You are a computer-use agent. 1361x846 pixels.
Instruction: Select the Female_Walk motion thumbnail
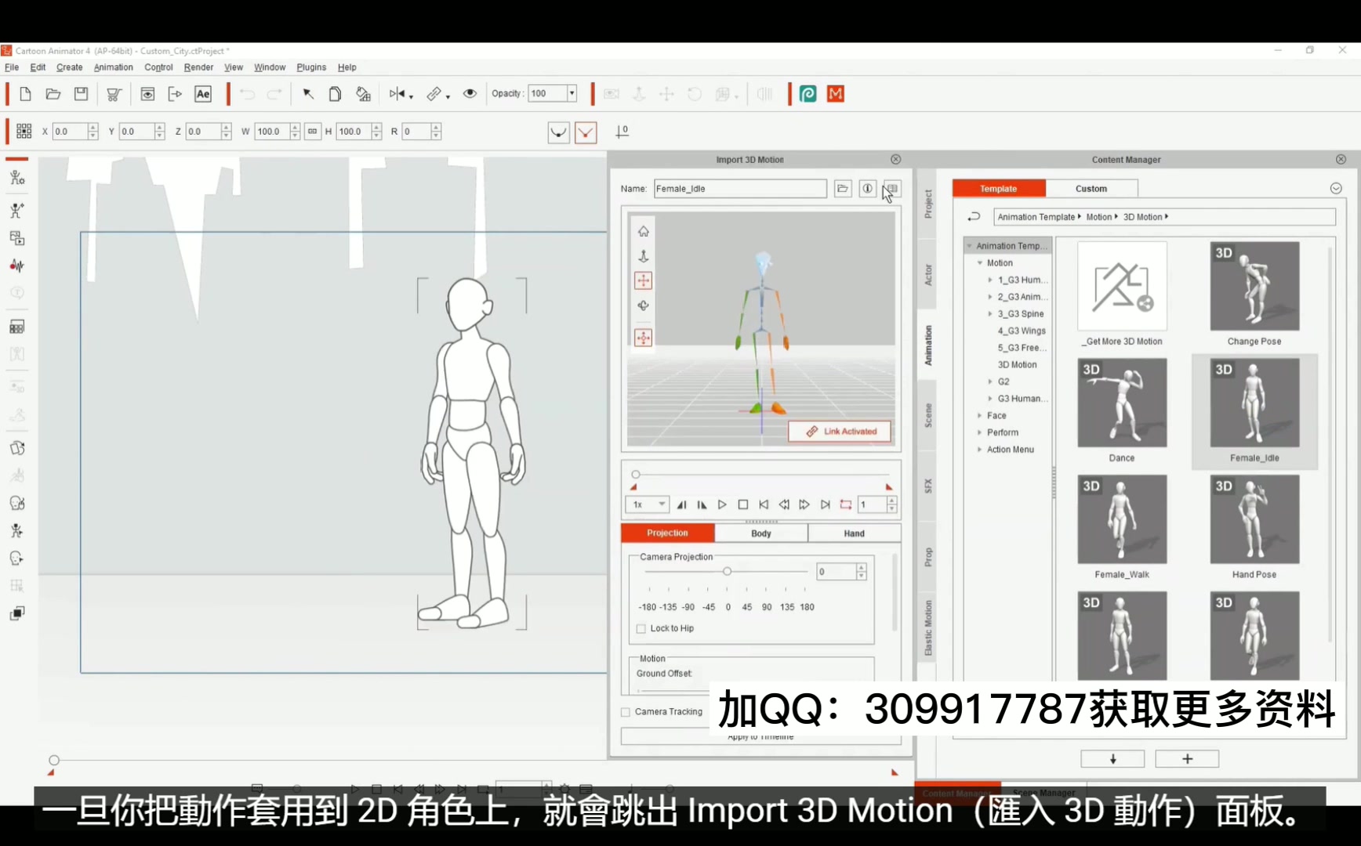click(x=1121, y=519)
